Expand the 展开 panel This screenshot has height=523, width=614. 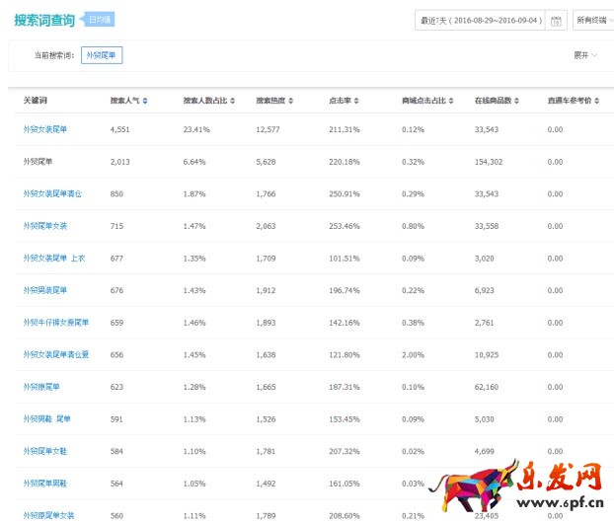point(586,55)
